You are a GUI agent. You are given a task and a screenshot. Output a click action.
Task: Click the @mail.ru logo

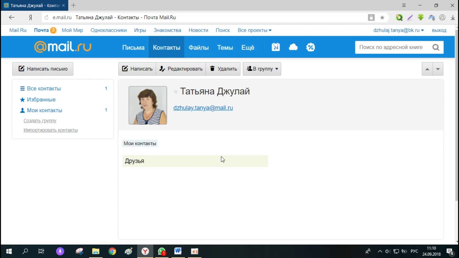[63, 47]
